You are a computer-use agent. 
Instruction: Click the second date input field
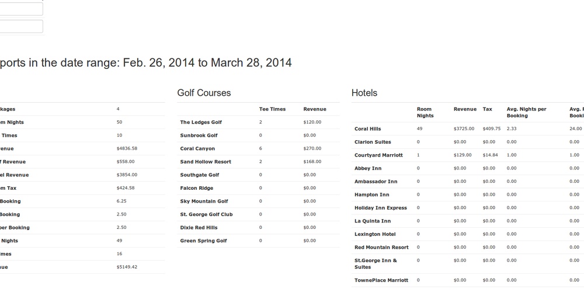21,26
